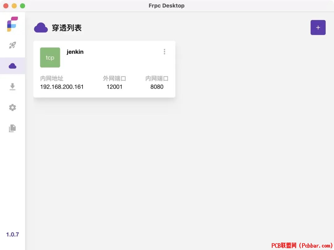Click the 内网地址 label
Screen dimensions: 334x250
tap(52, 78)
